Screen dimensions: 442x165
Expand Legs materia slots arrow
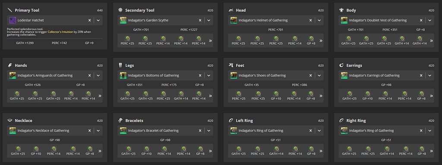point(210,96)
